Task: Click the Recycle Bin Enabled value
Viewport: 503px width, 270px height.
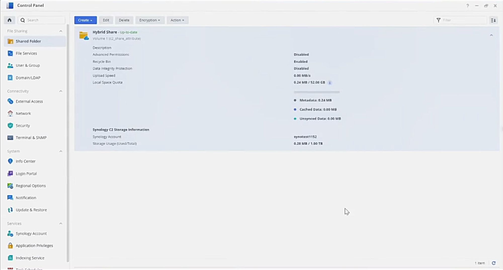Action: (x=301, y=61)
